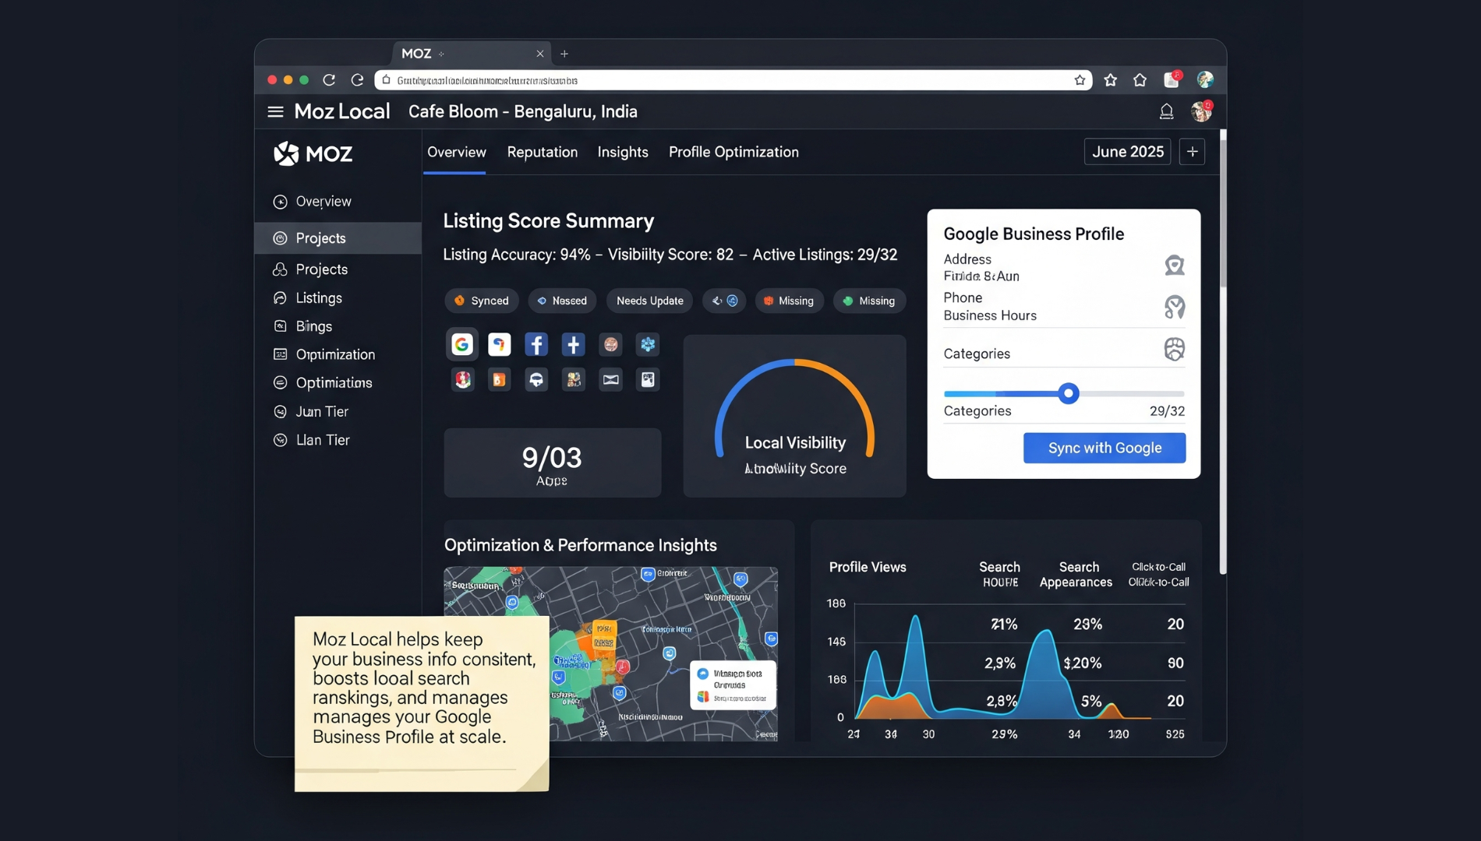Select the red shield listing icon

[463, 379]
